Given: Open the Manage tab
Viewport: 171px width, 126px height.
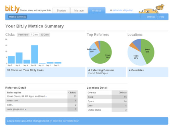Looking at the screenshot, I should 79,10.
